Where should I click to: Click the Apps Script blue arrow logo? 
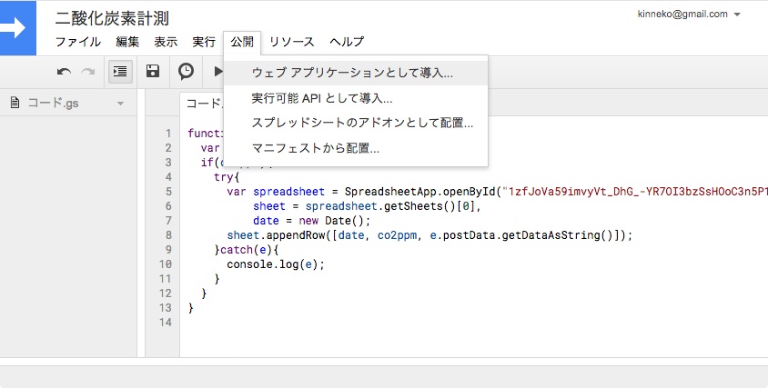17,26
